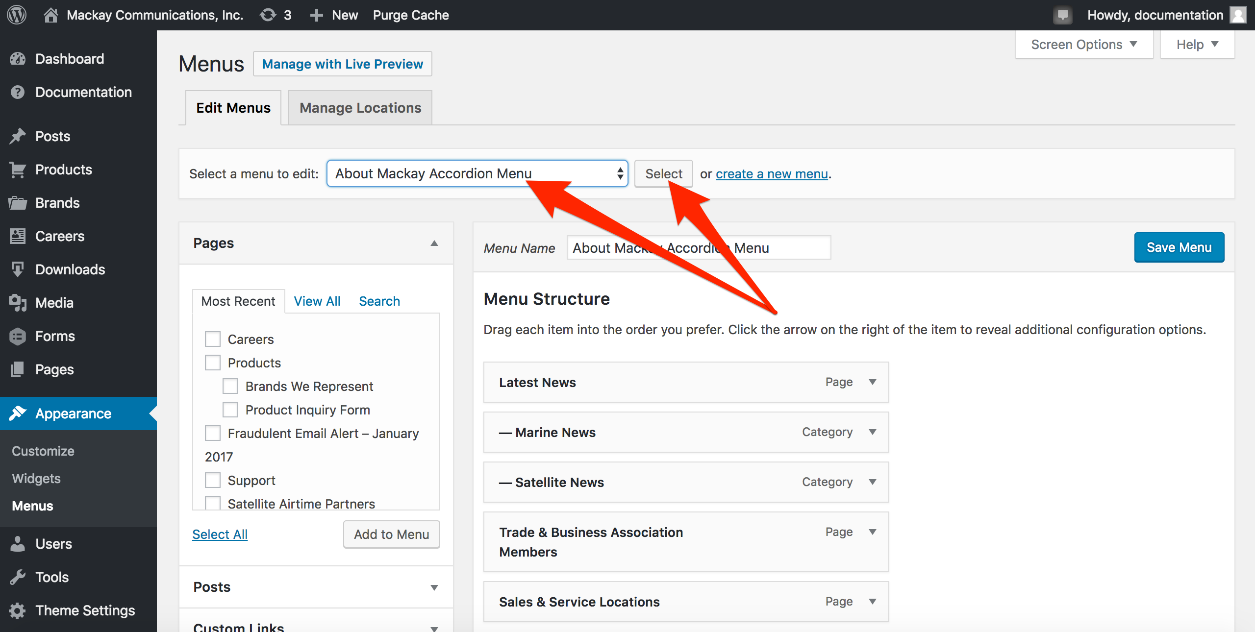The height and width of the screenshot is (632, 1255).
Task: Click the Theme Settings gear icon
Action: click(18, 610)
